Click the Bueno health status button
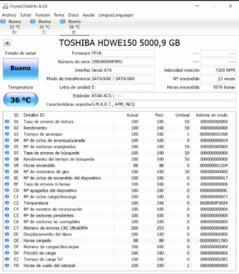 coord(20,69)
